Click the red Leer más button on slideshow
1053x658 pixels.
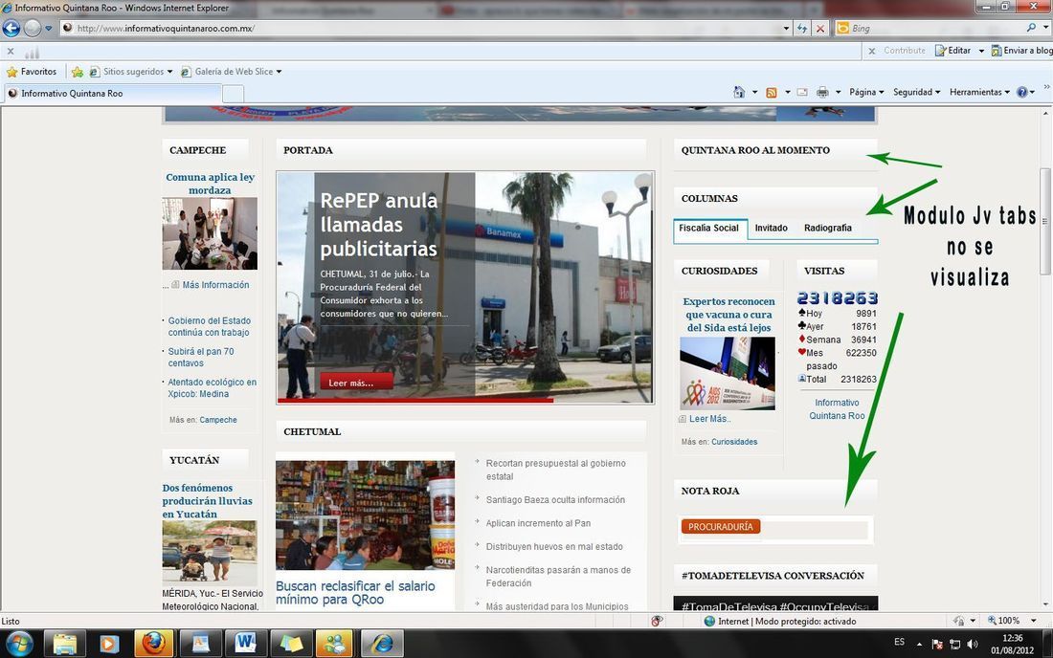(x=357, y=383)
